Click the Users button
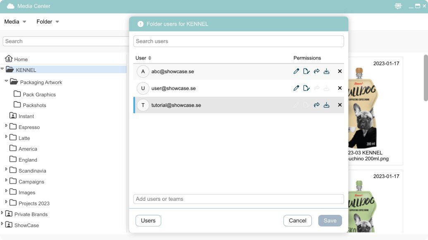The width and height of the screenshot is (428, 240). (x=148, y=221)
